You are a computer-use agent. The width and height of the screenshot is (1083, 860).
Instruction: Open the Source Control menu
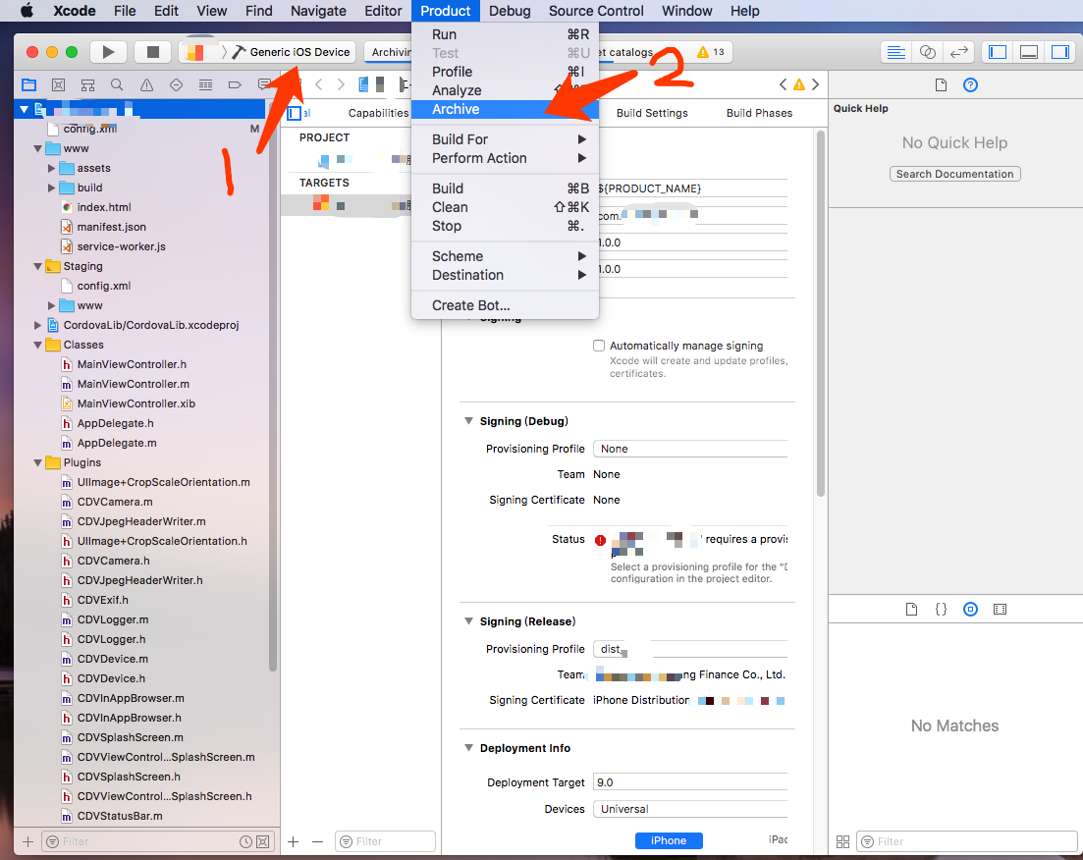click(x=596, y=11)
